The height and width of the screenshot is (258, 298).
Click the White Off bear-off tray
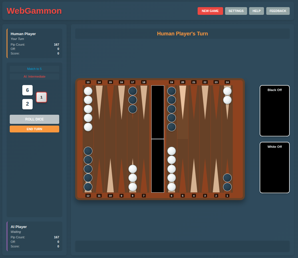[x=275, y=168]
